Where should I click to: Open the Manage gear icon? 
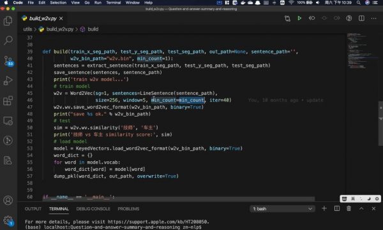[x=8, y=220]
